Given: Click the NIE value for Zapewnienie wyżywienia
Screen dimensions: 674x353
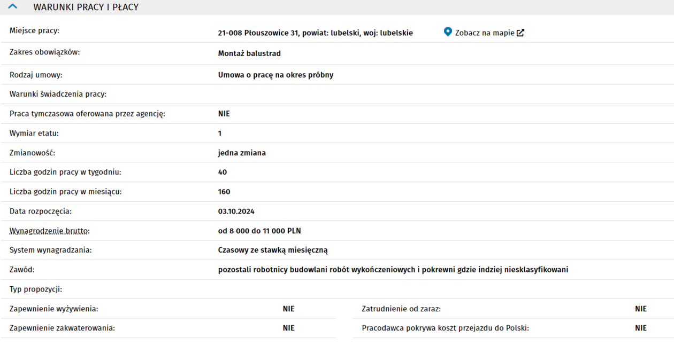Looking at the screenshot, I should (288, 309).
